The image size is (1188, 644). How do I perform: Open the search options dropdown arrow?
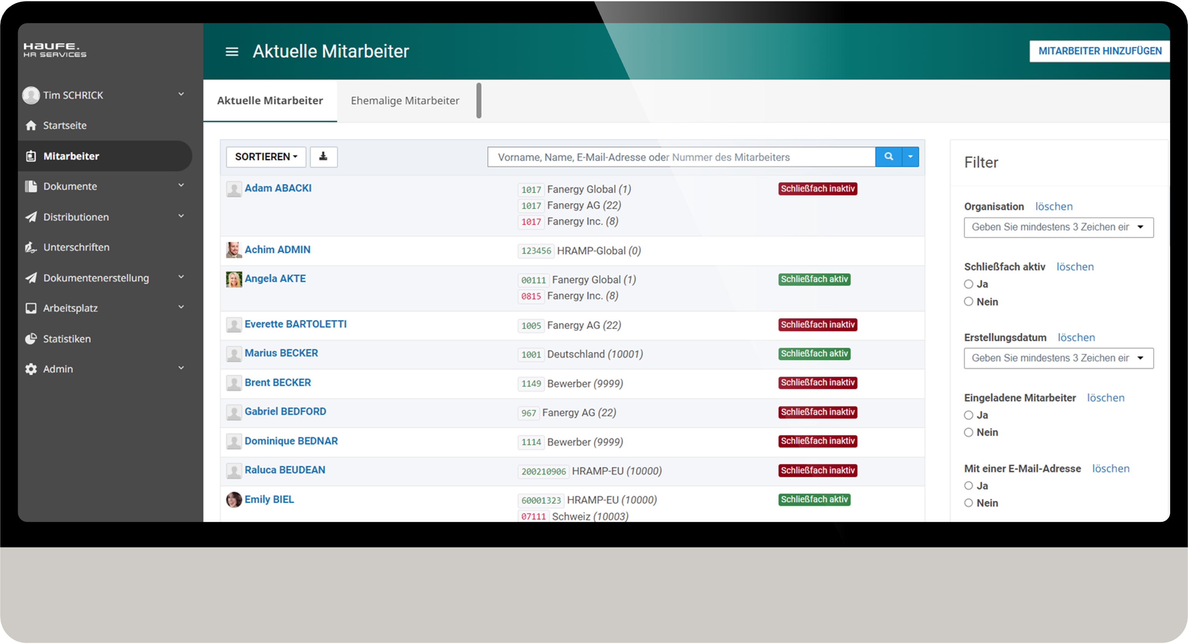910,157
